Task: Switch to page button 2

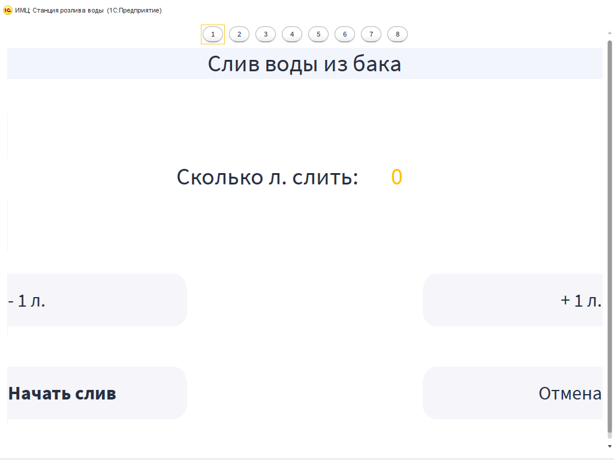Action: click(x=239, y=34)
